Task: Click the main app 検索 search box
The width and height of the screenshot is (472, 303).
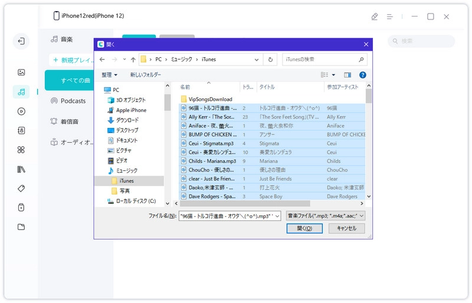Action: [421, 41]
